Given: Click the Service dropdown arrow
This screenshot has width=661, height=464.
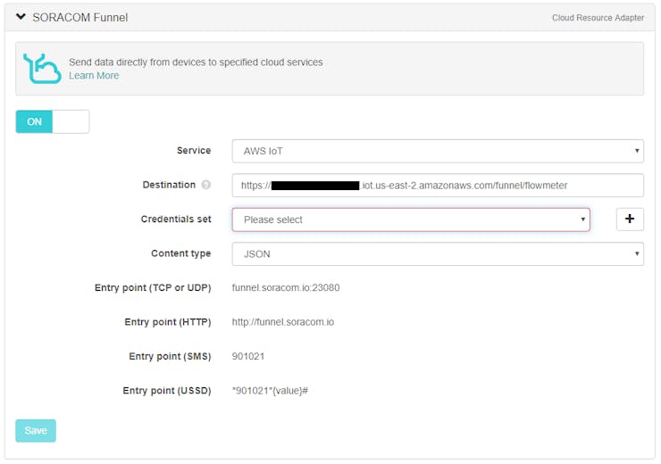Looking at the screenshot, I should tap(636, 151).
